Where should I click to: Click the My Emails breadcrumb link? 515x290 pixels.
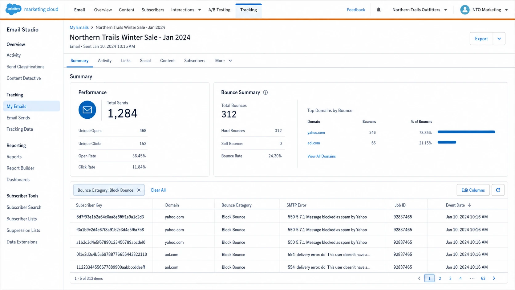[x=79, y=27]
